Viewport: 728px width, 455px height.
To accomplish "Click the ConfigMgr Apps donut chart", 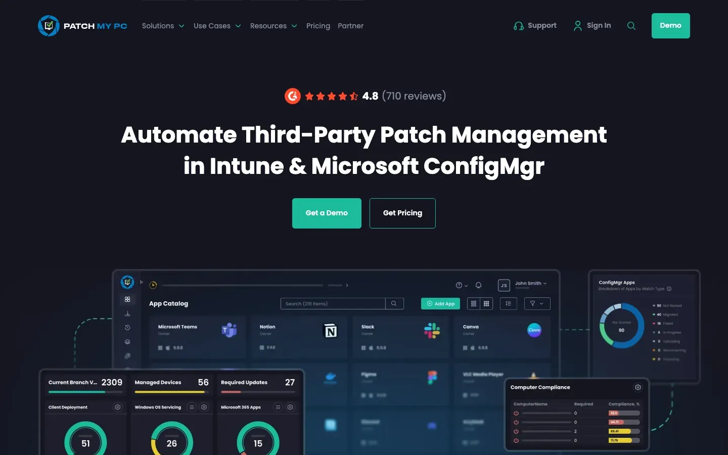I will pos(622,326).
